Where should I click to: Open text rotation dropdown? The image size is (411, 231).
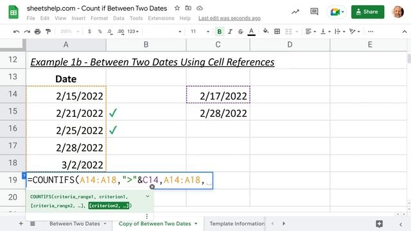click(x=354, y=31)
